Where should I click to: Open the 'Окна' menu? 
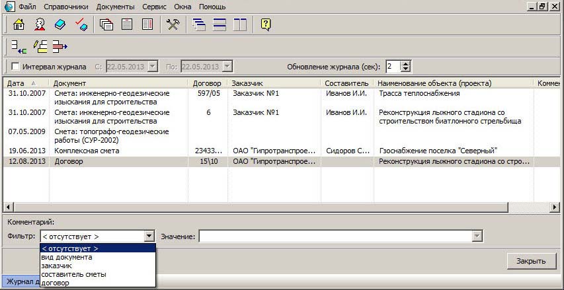(x=182, y=7)
